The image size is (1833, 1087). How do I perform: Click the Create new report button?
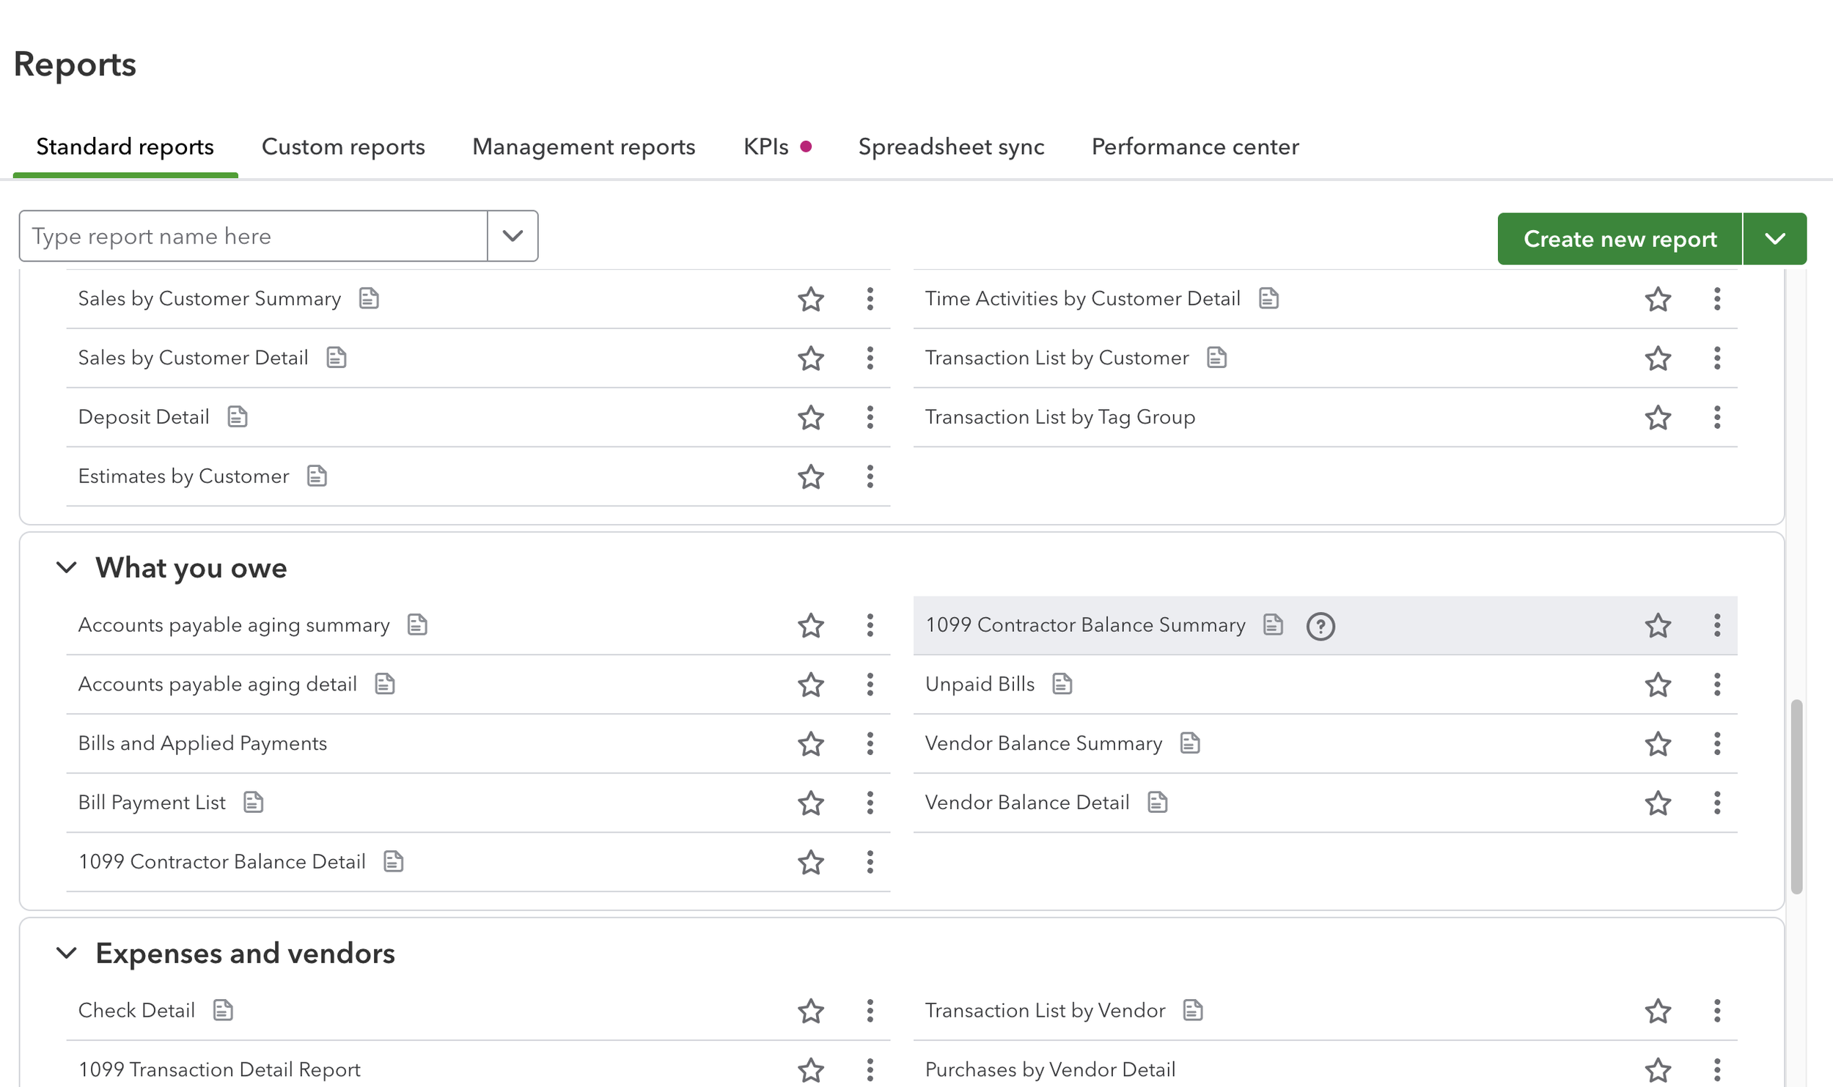tap(1619, 239)
